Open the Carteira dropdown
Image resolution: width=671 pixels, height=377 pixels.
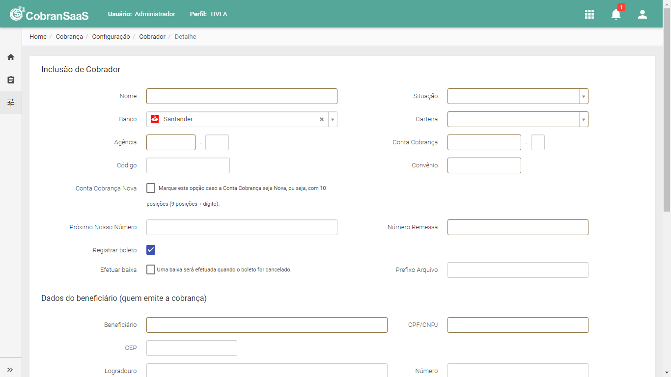point(518,119)
